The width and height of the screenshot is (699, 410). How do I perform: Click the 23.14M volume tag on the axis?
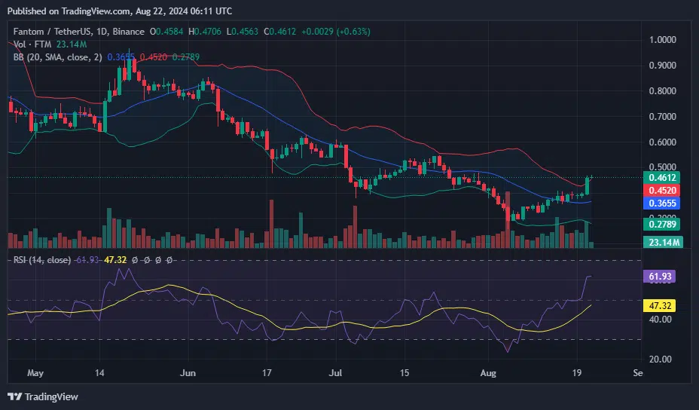coord(664,242)
